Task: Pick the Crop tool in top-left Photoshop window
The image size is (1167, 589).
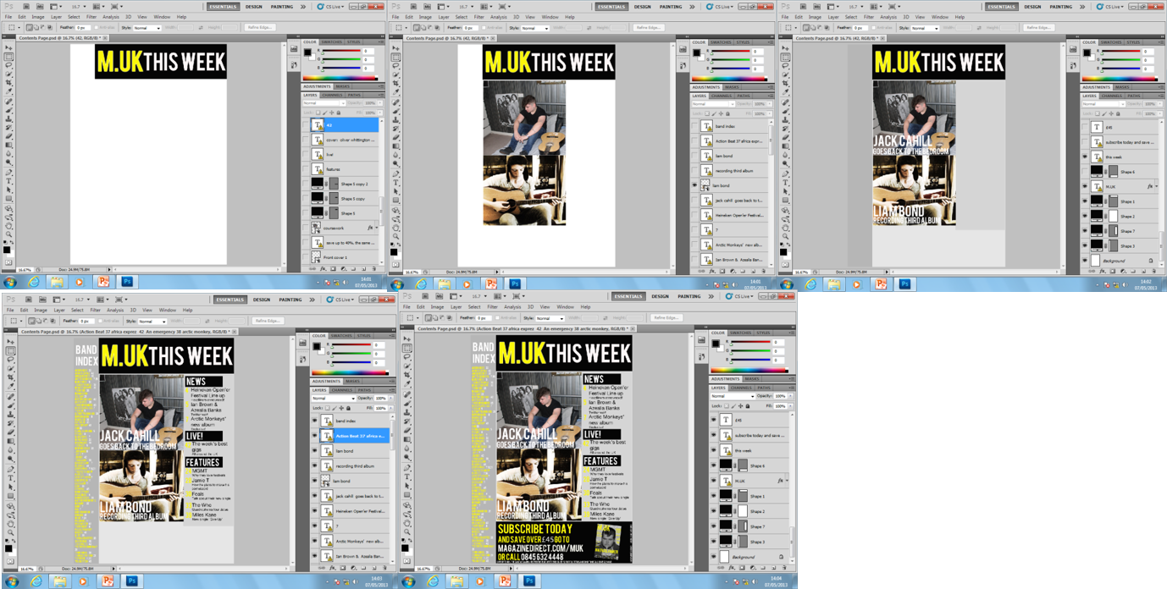Action: pyautogui.click(x=8, y=82)
